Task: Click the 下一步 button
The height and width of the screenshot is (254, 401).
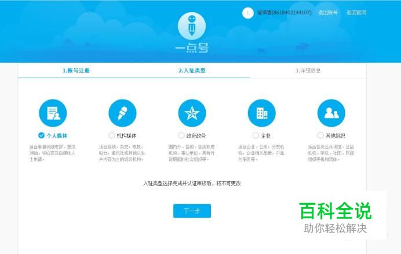Action: [x=192, y=211]
